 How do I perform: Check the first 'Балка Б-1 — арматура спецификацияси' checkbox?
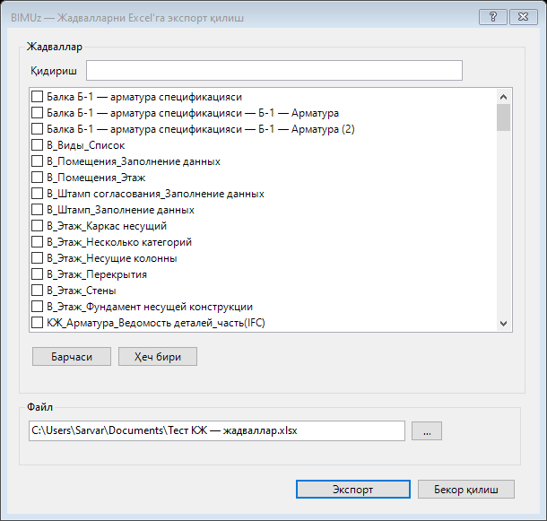(x=37, y=97)
